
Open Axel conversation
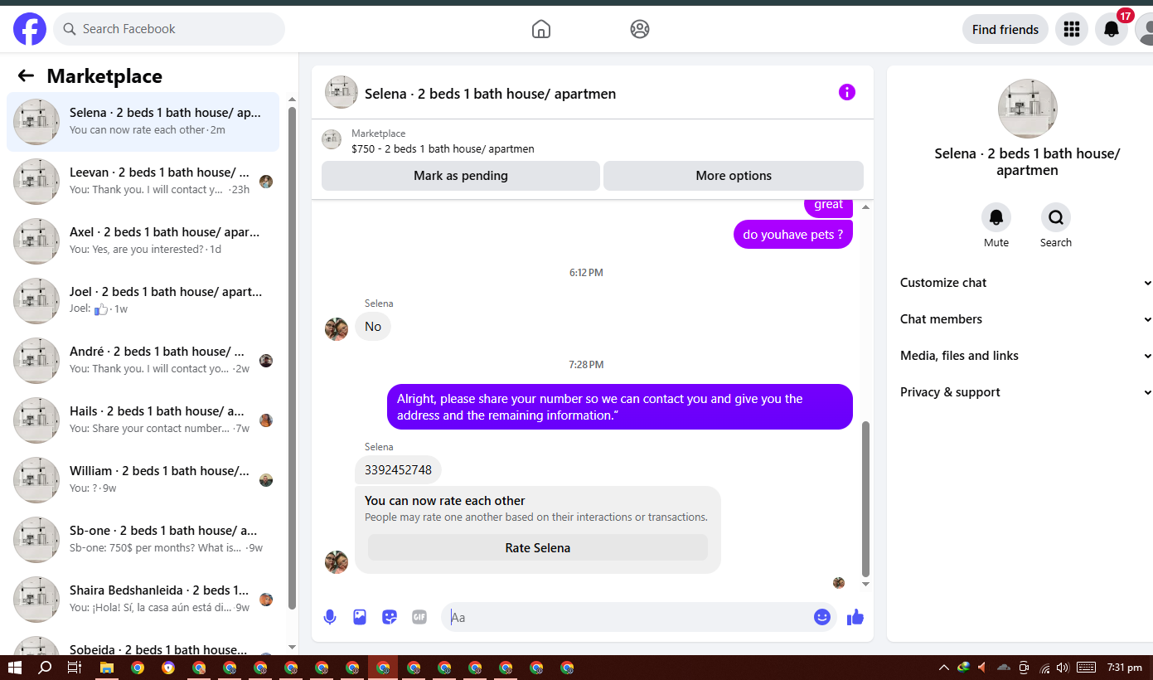point(143,241)
